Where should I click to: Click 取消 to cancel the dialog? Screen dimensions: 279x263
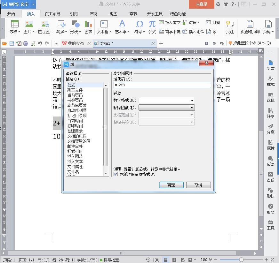198,185
